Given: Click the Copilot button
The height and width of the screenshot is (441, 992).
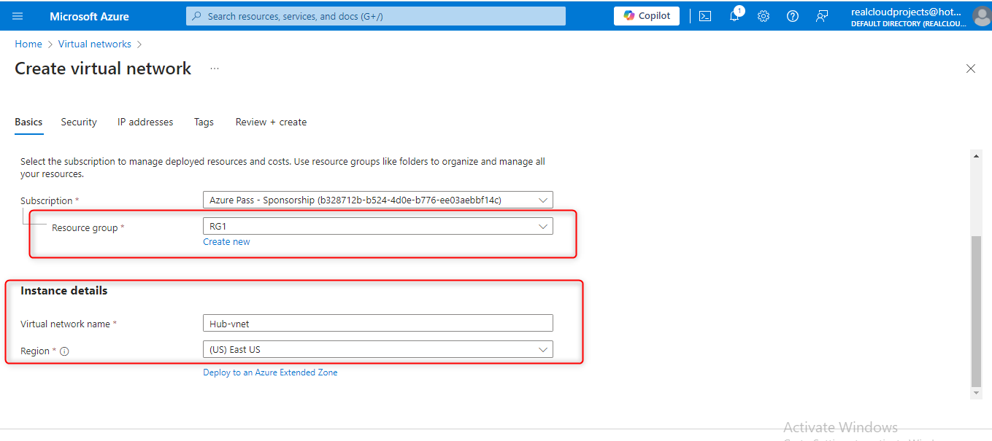Looking at the screenshot, I should pos(647,16).
